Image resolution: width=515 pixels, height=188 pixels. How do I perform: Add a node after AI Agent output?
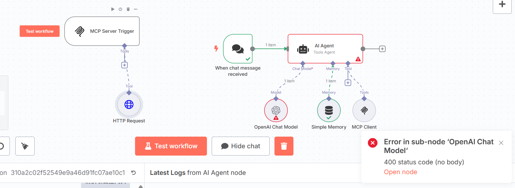[382, 49]
